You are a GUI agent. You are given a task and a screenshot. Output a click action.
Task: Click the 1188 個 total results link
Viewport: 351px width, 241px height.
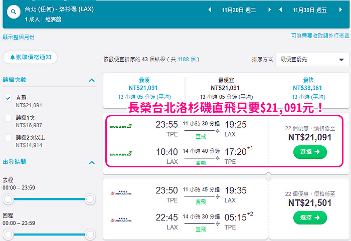pyautogui.click(x=187, y=59)
